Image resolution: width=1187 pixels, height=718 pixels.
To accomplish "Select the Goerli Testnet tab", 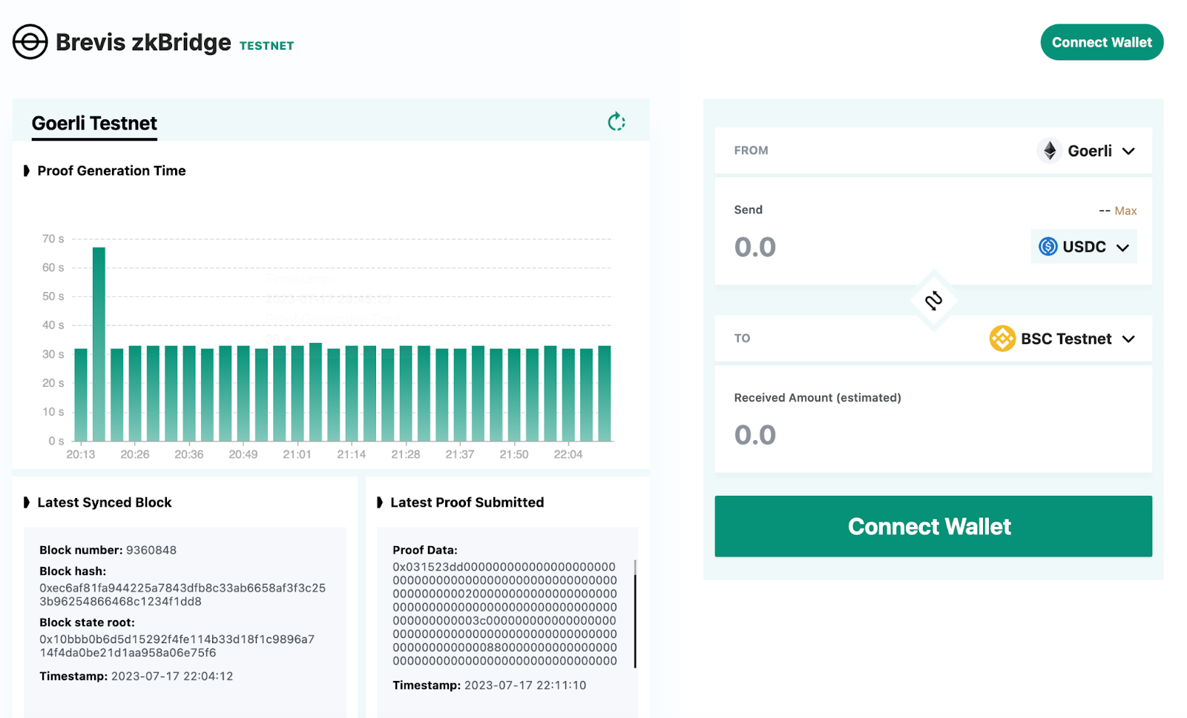I will [x=94, y=123].
